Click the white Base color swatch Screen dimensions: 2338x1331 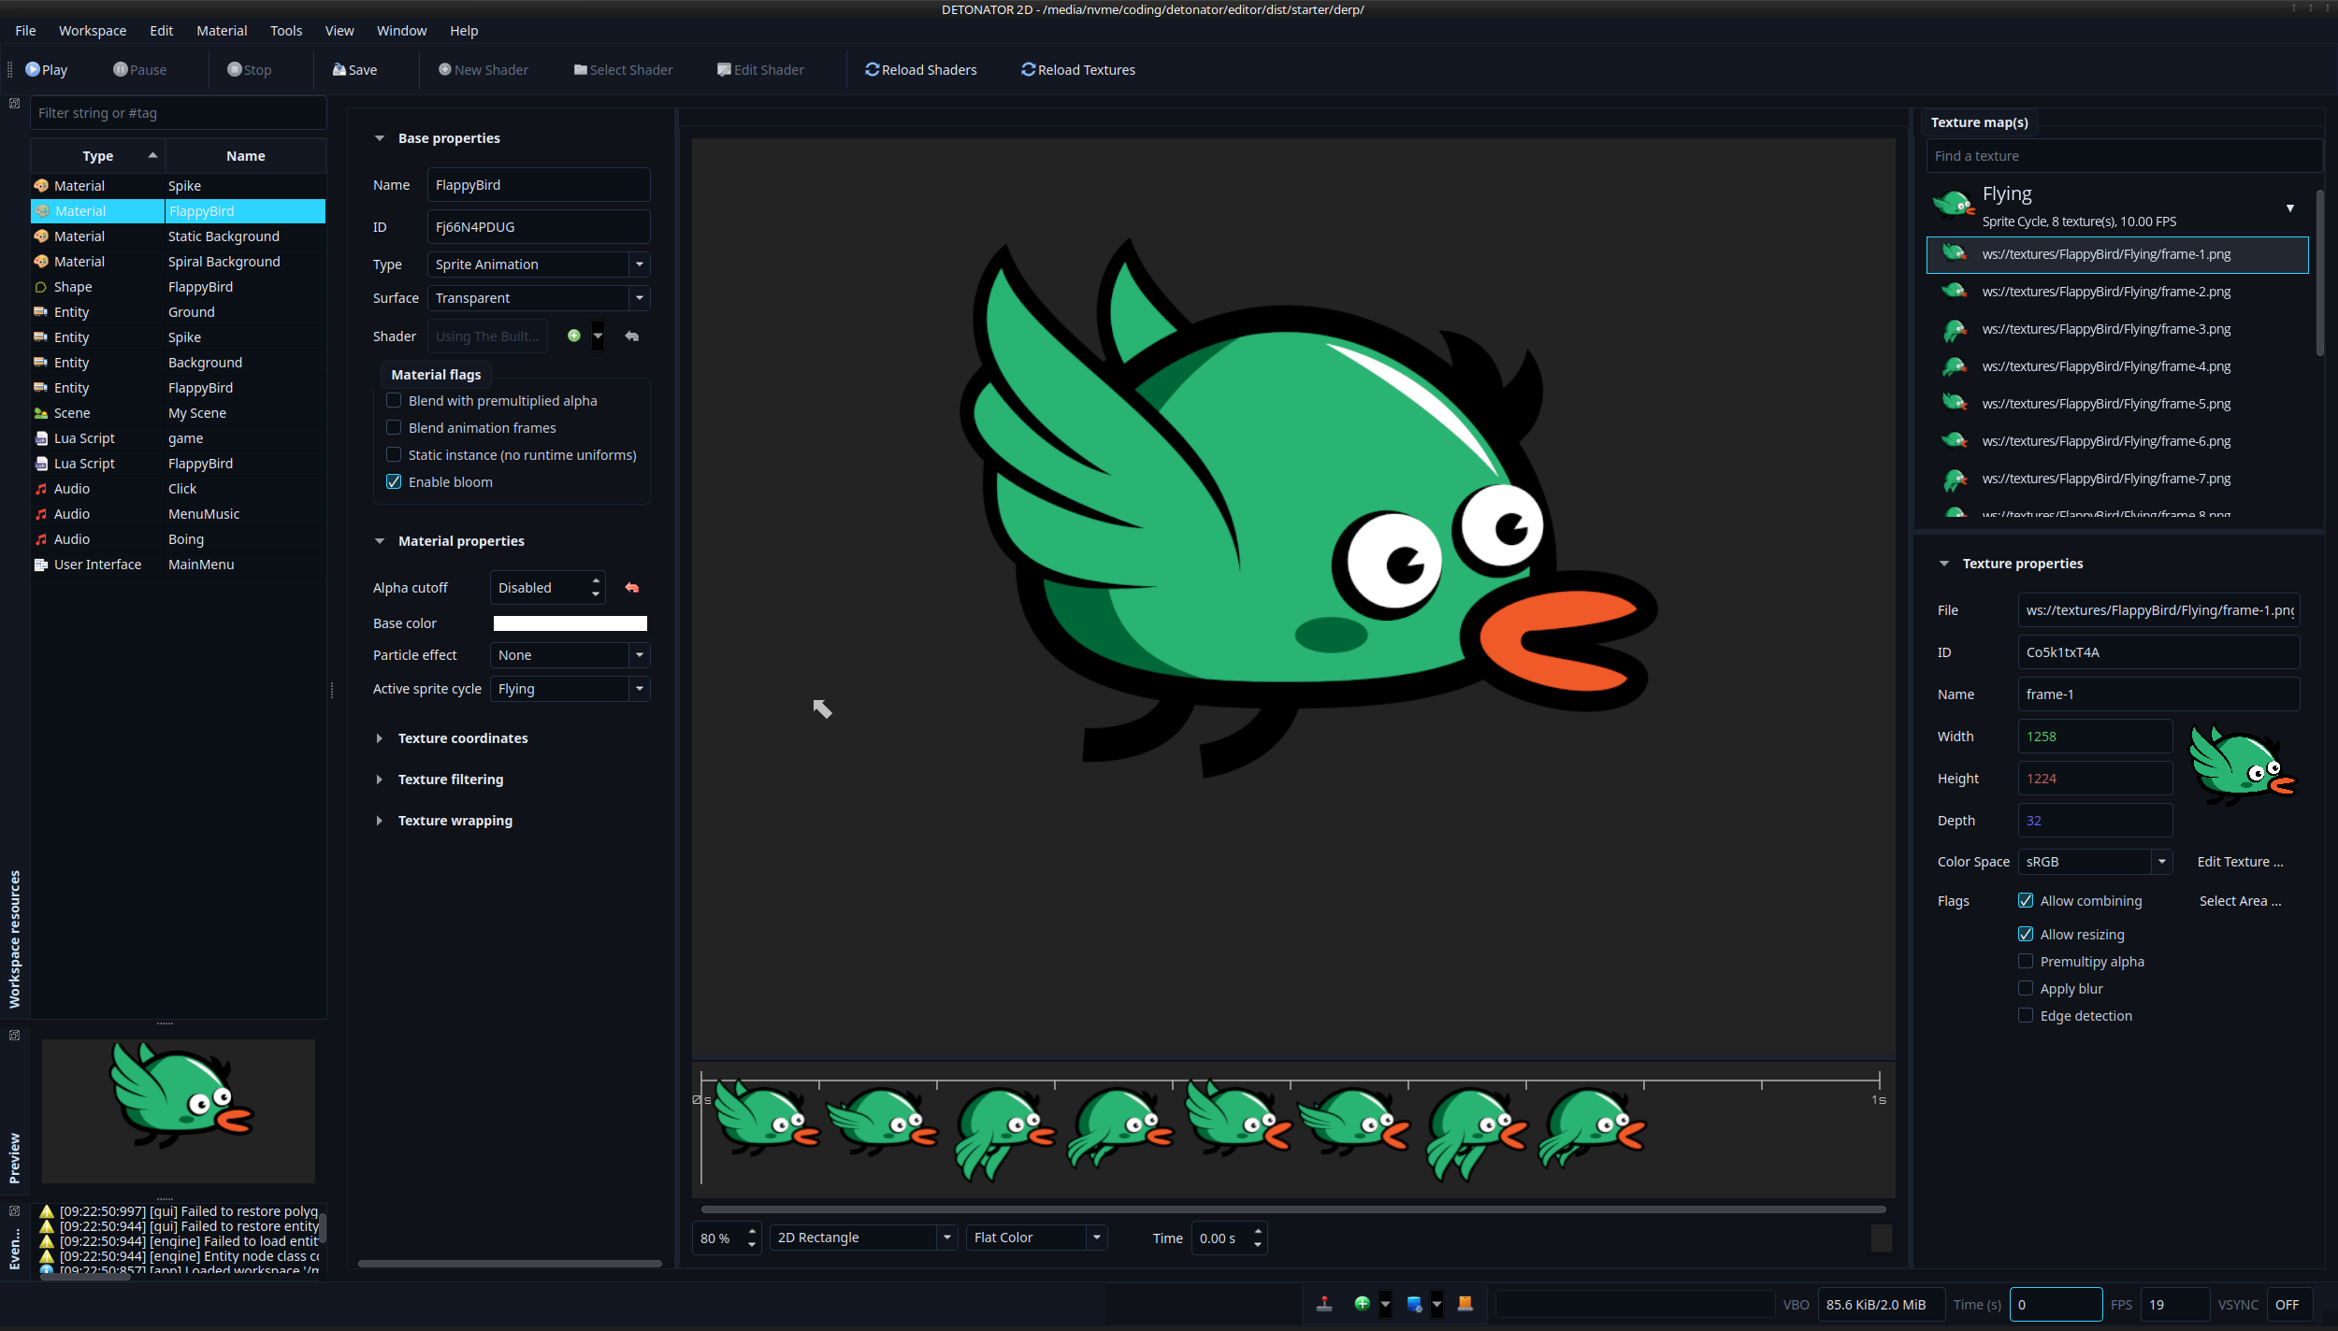click(570, 623)
